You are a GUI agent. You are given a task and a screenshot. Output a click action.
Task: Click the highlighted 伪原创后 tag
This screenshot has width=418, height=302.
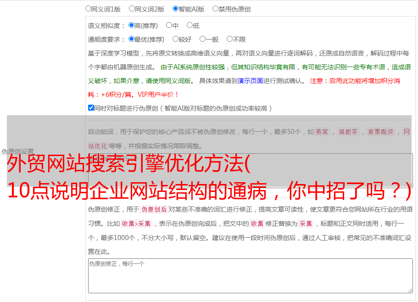pos(154,209)
